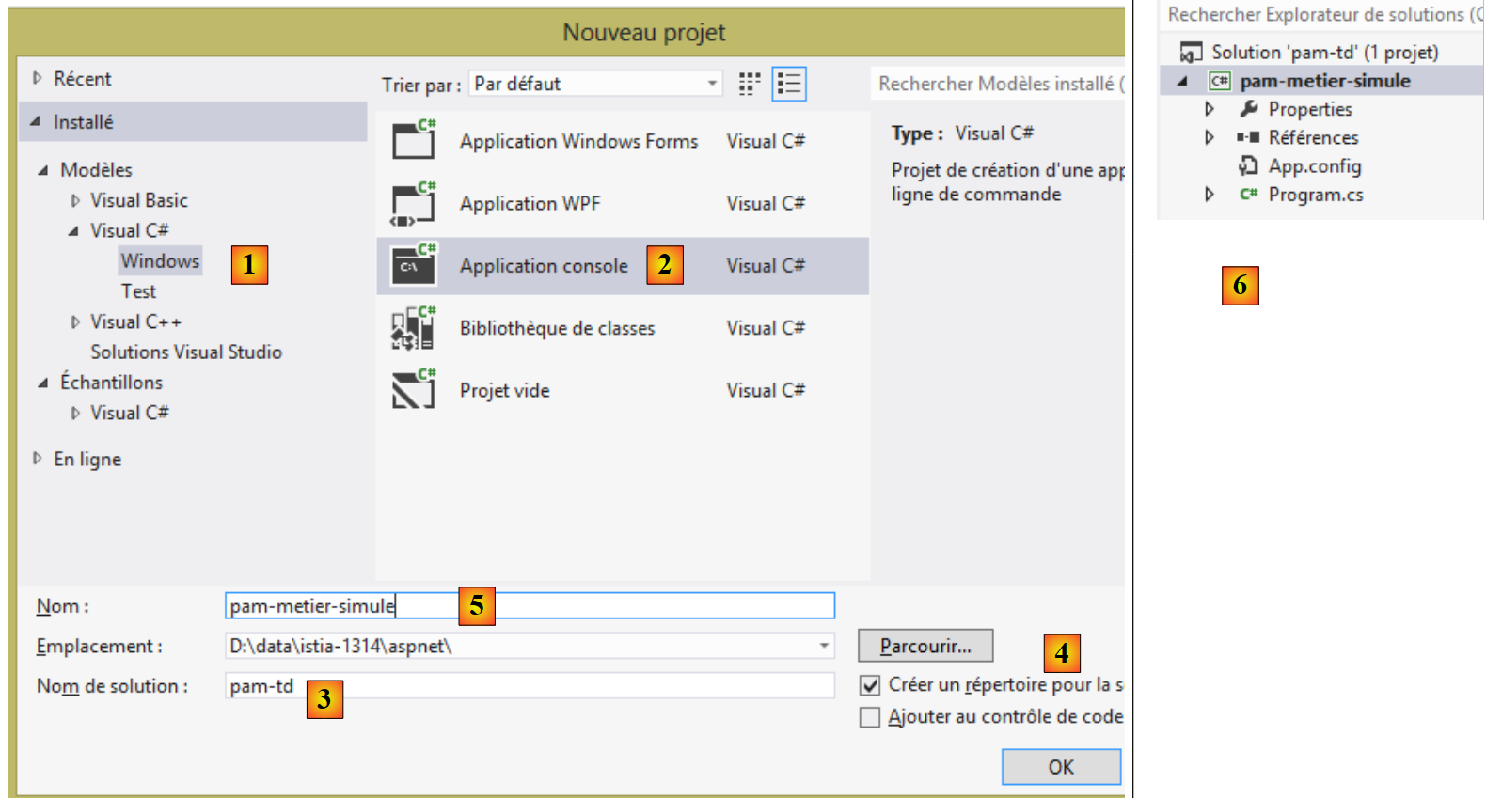Click the App.config file icon
This screenshot has width=1502, height=798.
tap(1248, 166)
